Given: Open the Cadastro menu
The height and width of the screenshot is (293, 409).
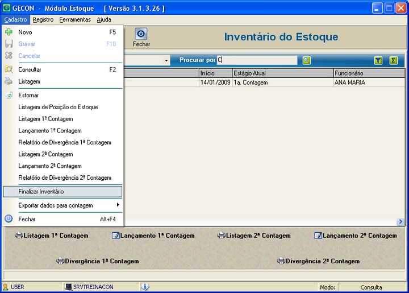Looking at the screenshot, I should click(x=15, y=19).
